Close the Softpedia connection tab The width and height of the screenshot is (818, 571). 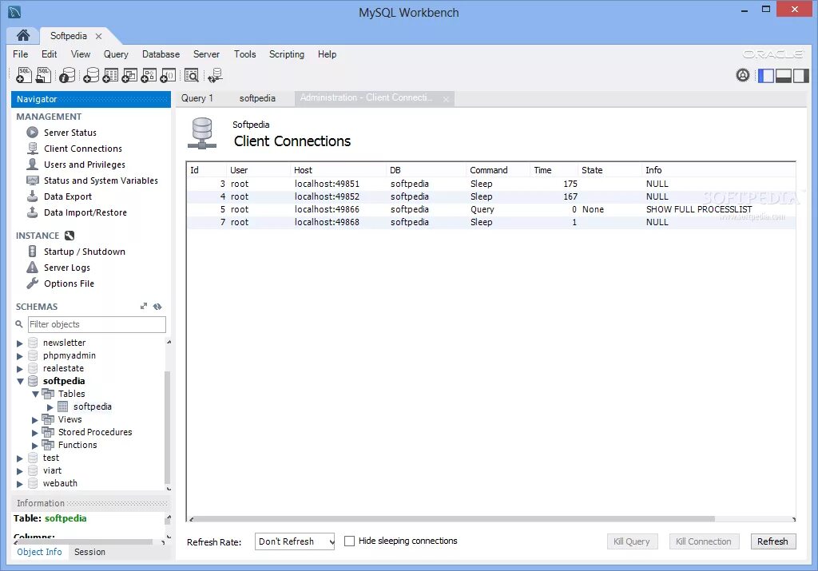point(98,36)
